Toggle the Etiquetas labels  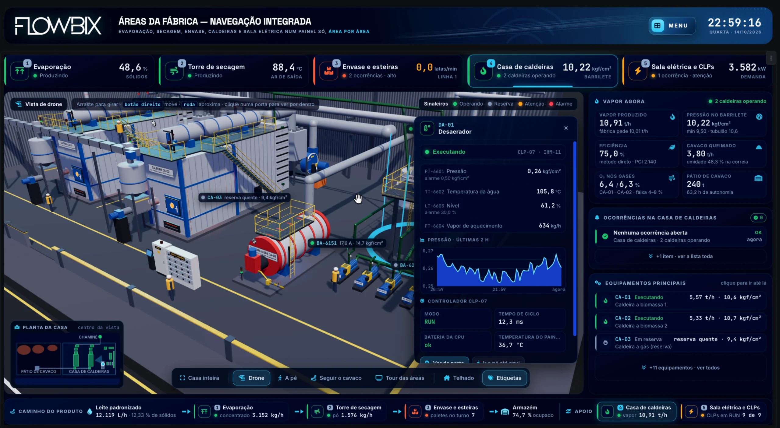tap(505, 378)
